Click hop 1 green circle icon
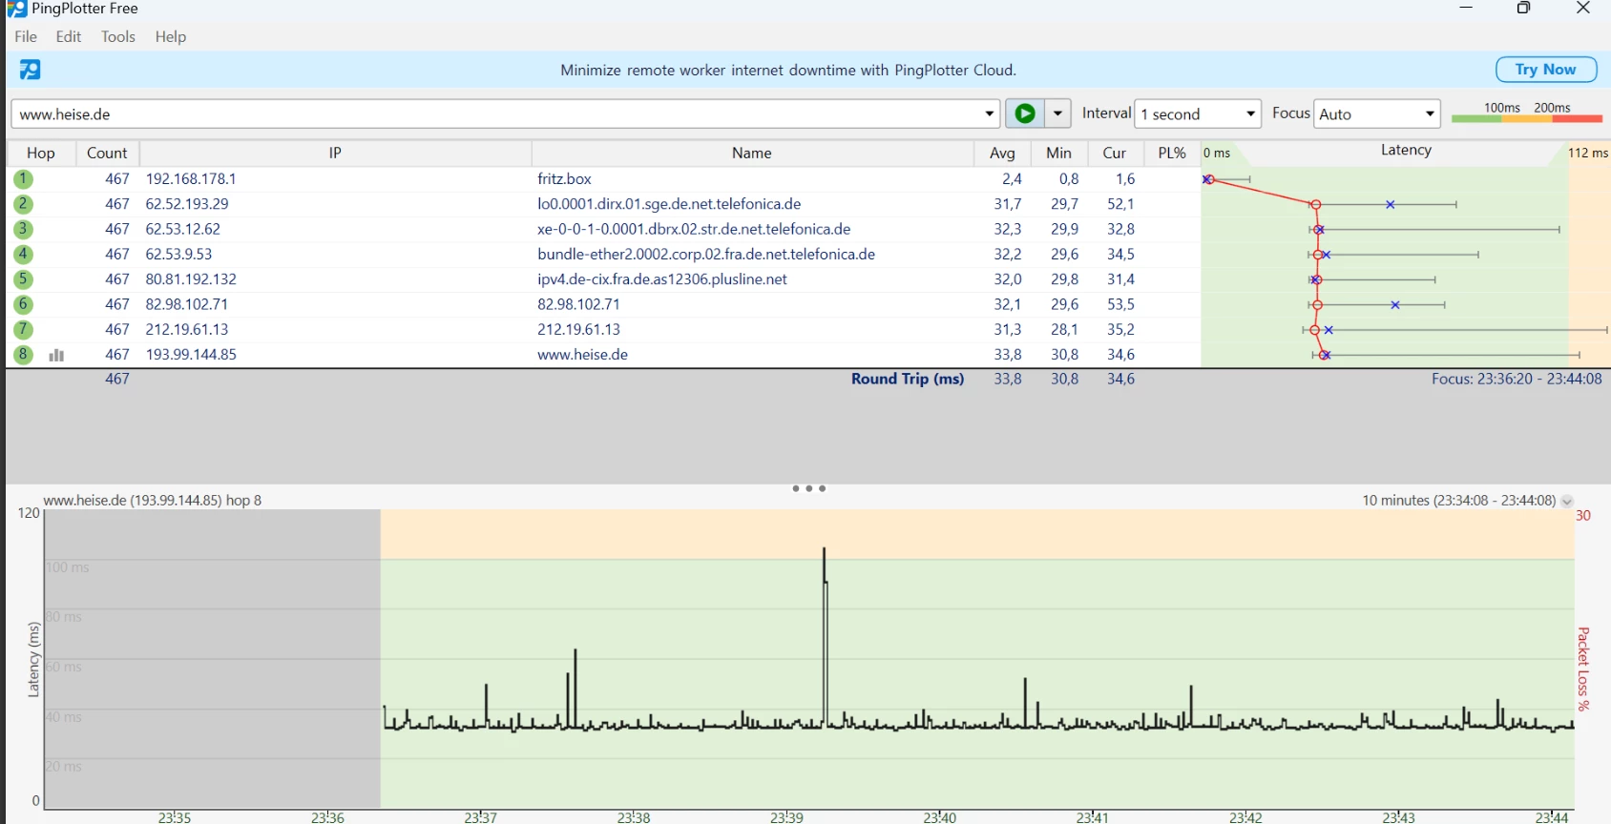Image resolution: width=1611 pixels, height=824 pixels. 23,179
